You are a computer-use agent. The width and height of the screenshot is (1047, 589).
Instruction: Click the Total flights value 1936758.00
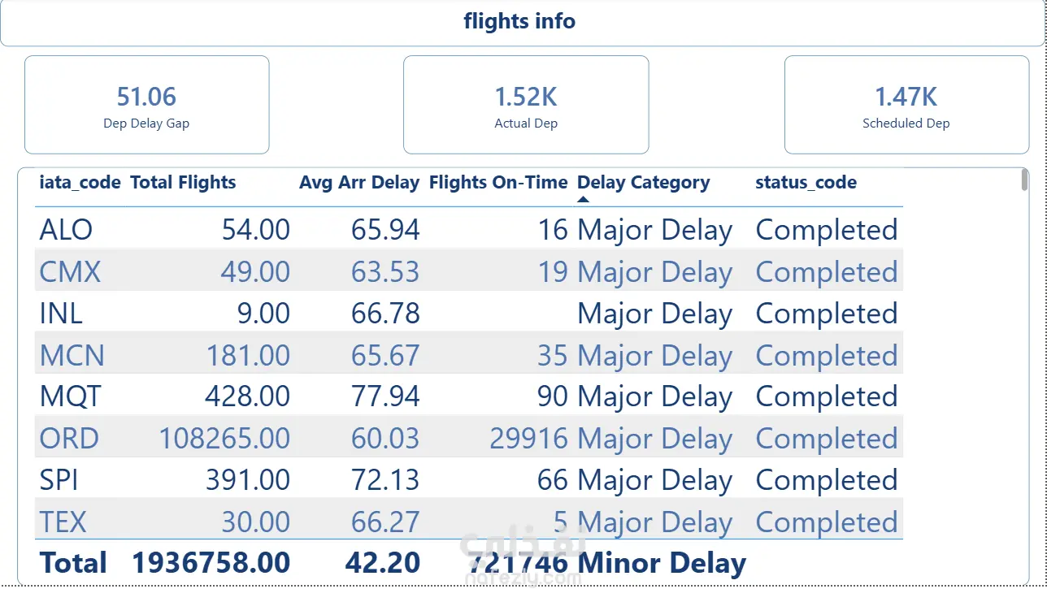[211, 563]
